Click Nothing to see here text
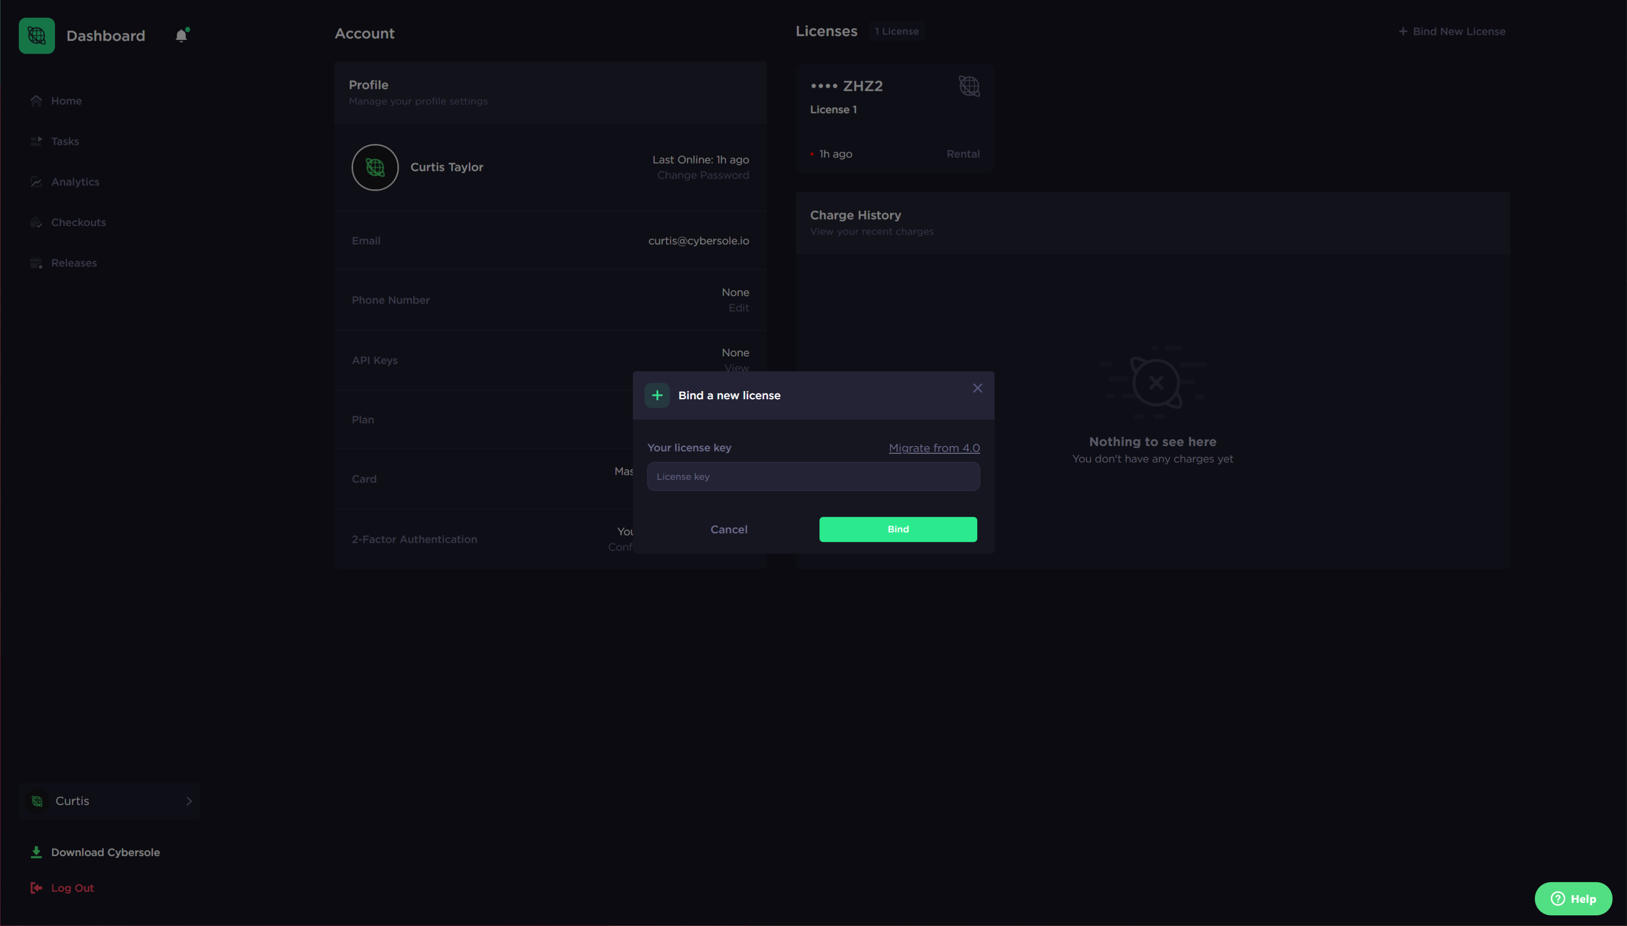Image resolution: width=1627 pixels, height=926 pixels. pos(1153,441)
